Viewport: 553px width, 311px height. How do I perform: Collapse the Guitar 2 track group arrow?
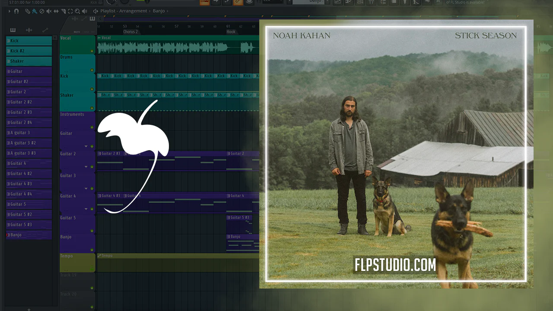point(86,167)
